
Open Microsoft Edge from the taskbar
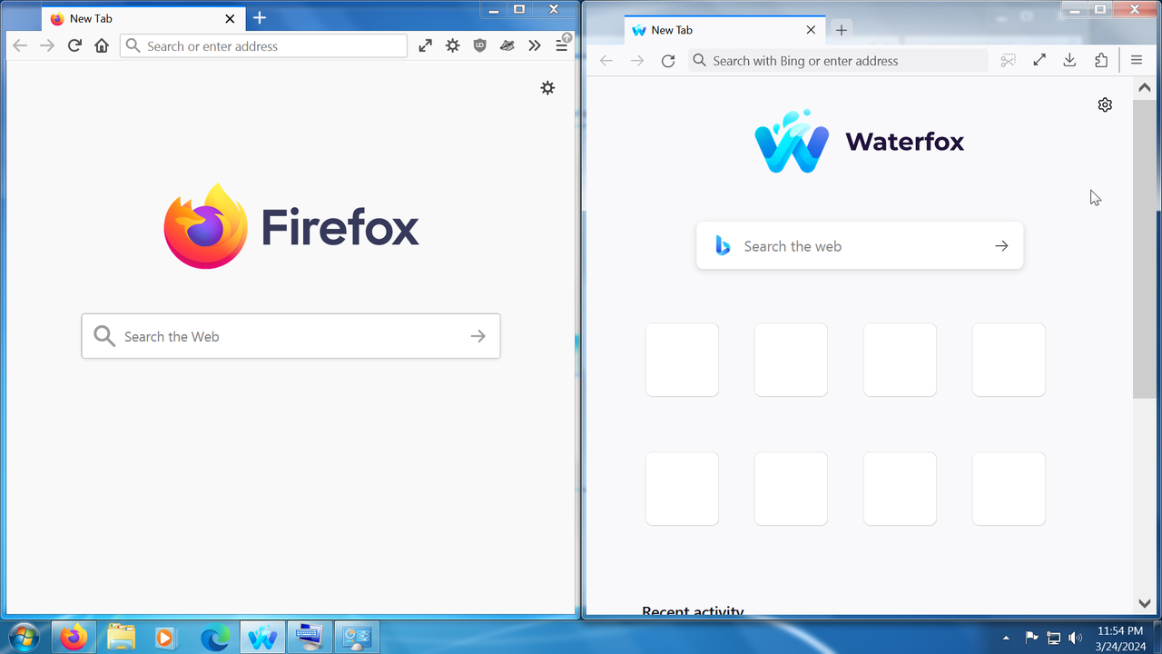click(x=215, y=638)
